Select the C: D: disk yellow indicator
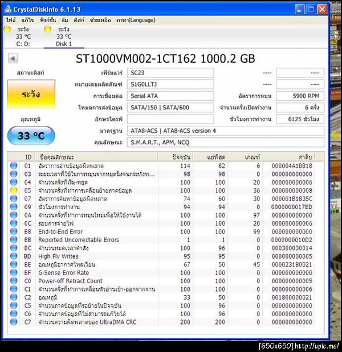This screenshot has width=342, height=352. [7, 30]
